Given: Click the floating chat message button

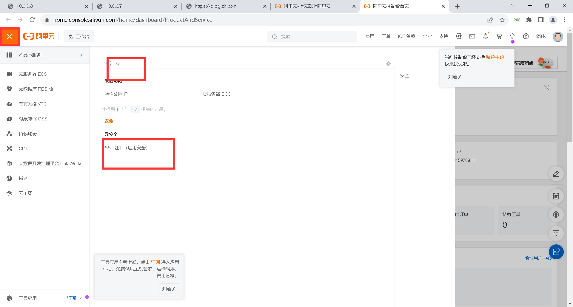Looking at the screenshot, I should pyautogui.click(x=556, y=233).
